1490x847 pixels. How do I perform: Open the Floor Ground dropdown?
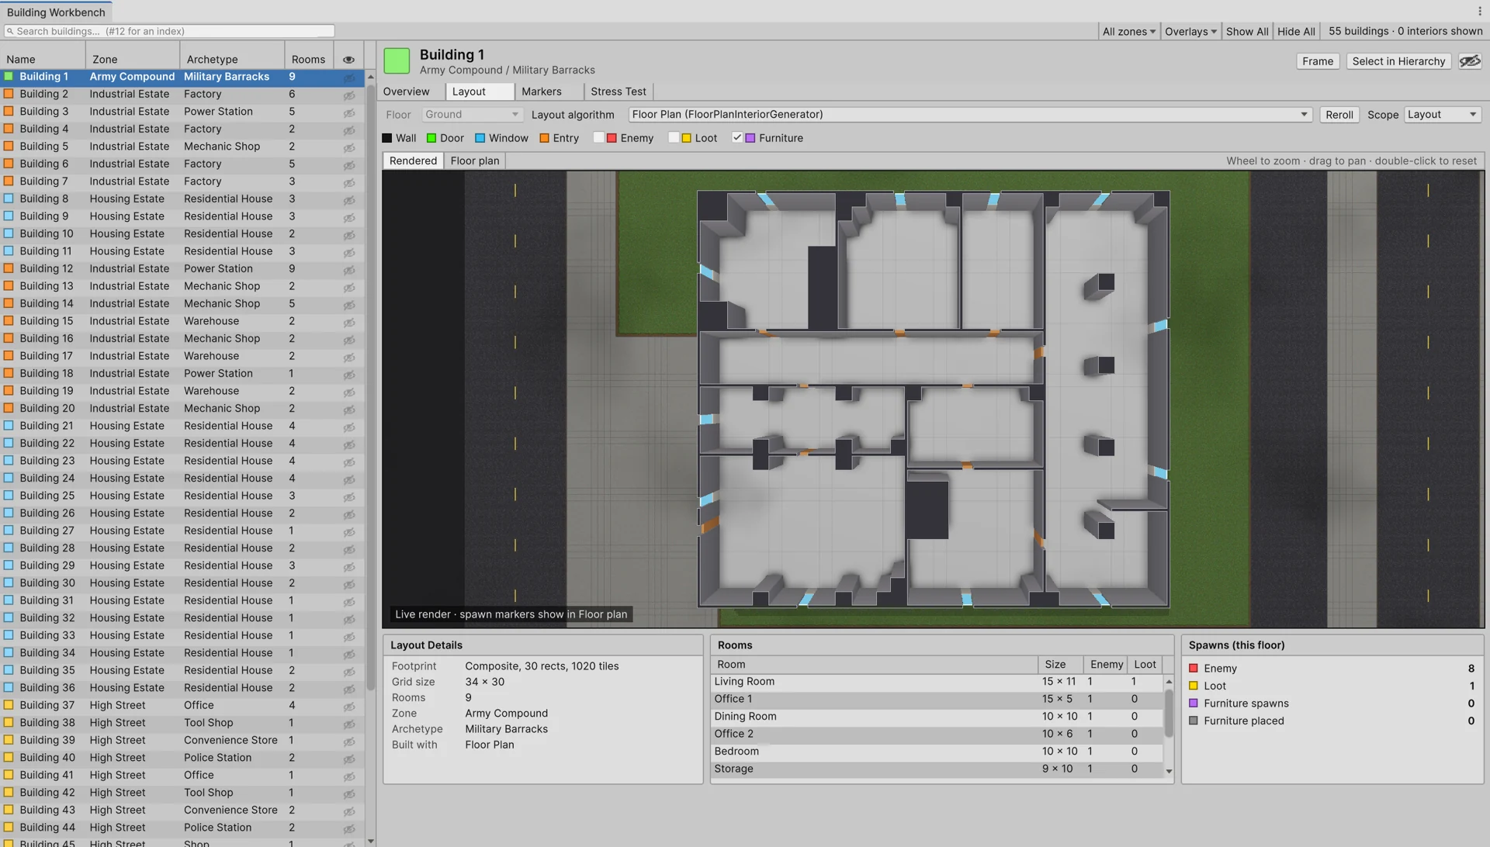click(x=471, y=114)
